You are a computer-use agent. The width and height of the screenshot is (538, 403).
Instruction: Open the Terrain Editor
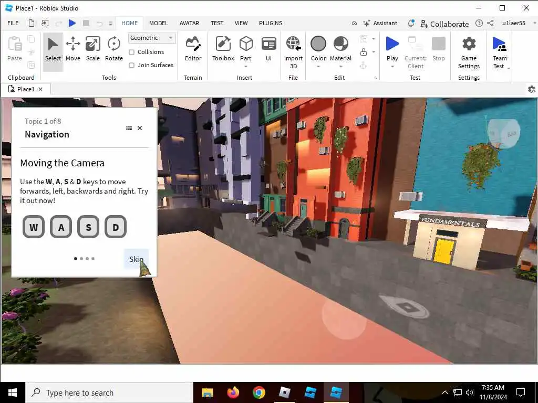coord(193,50)
